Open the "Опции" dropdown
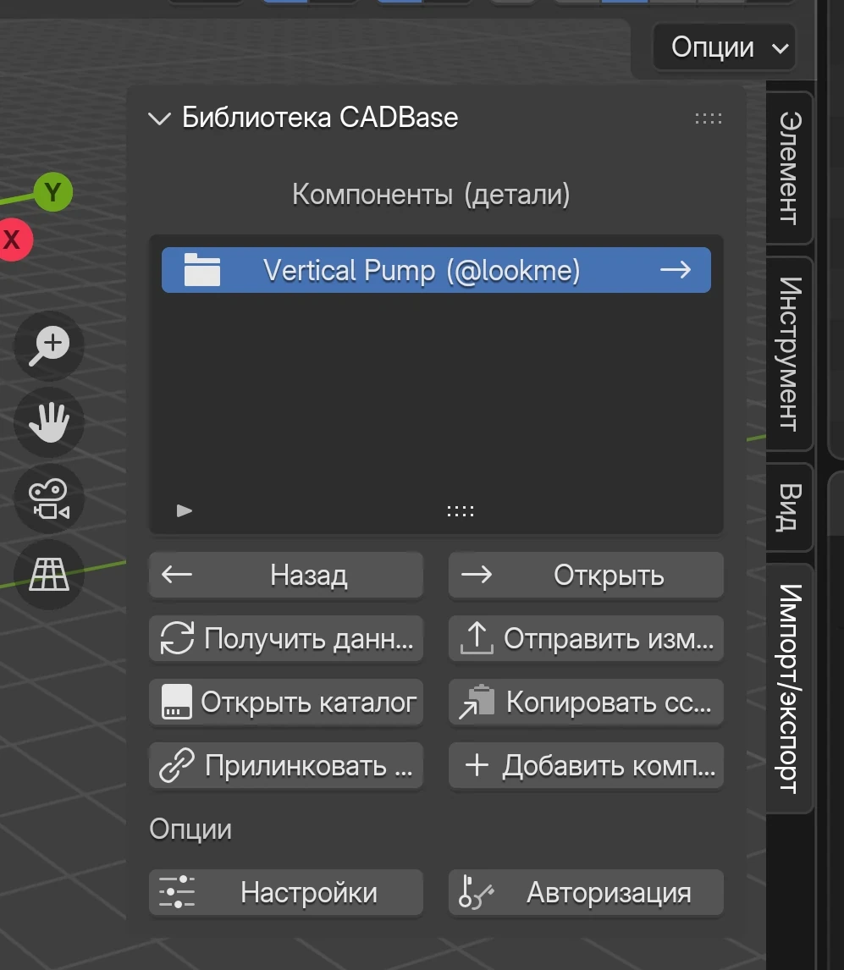844x970 pixels. pyautogui.click(x=724, y=47)
